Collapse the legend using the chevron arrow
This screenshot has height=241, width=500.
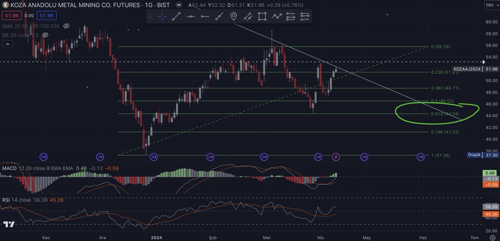(7, 44)
